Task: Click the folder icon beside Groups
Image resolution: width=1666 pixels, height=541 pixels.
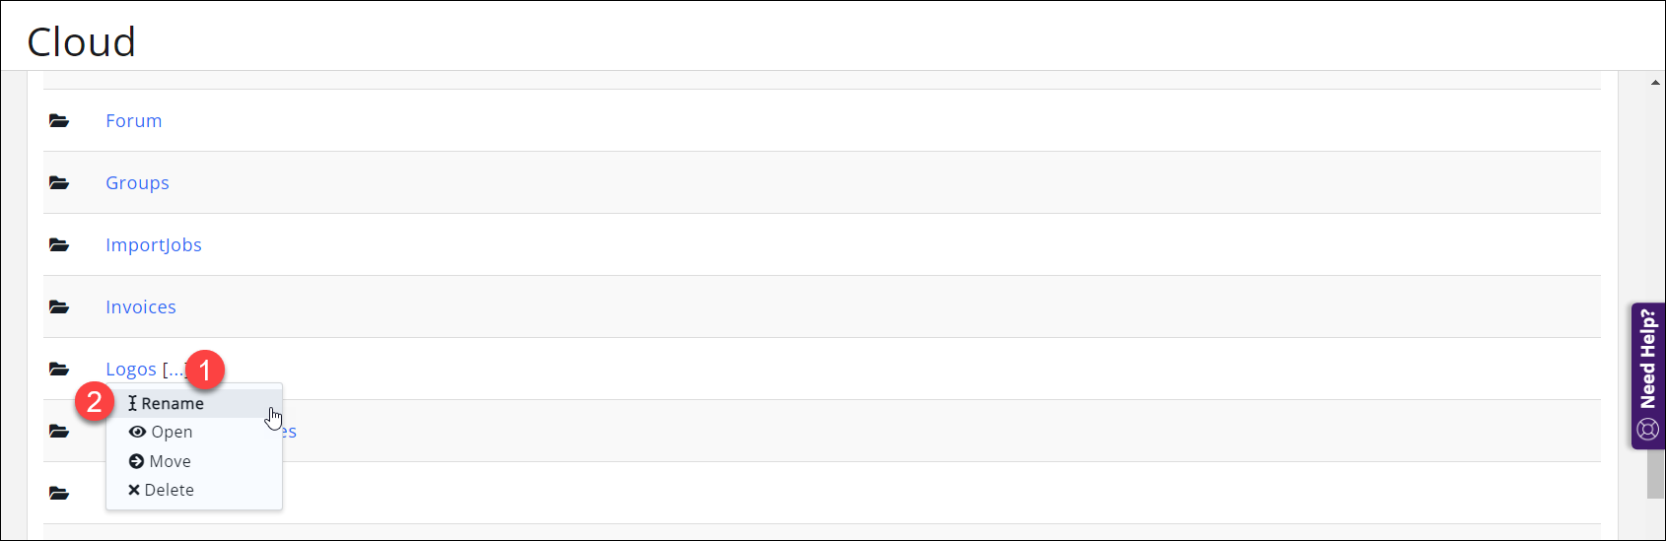Action: 59,183
